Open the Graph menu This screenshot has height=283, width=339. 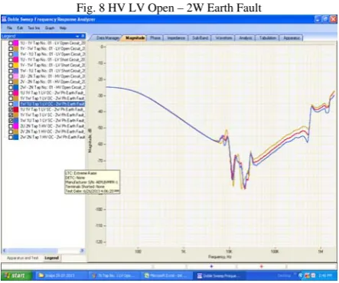click(x=50, y=28)
